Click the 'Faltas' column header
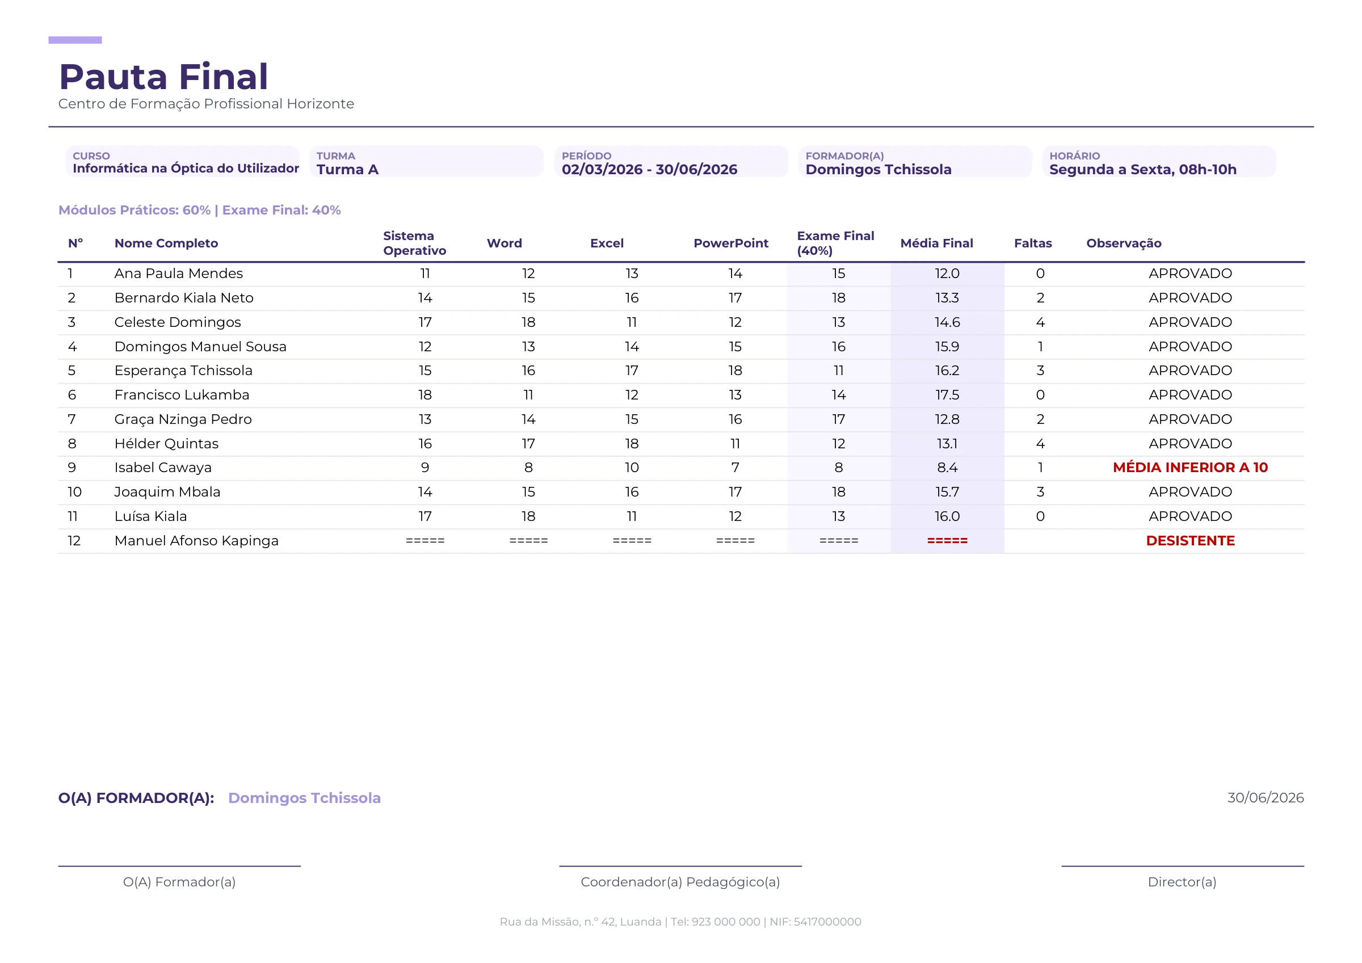 [1033, 243]
